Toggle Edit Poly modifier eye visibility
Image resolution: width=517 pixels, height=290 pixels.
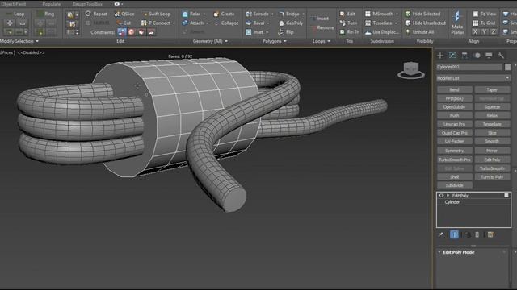(x=441, y=195)
